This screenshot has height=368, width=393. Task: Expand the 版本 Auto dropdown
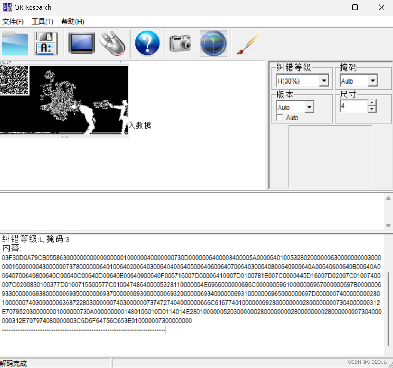point(309,107)
